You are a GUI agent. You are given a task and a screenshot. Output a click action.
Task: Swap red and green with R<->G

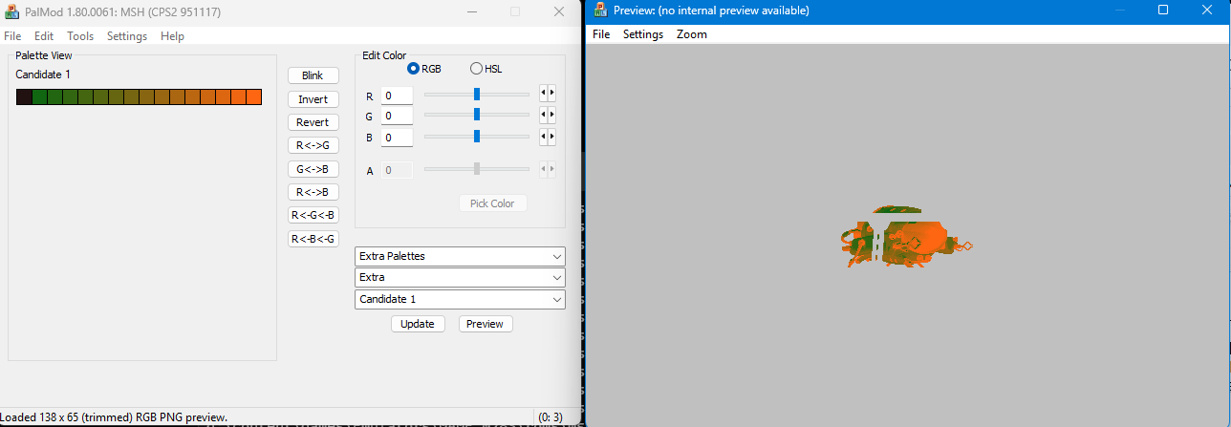click(313, 145)
